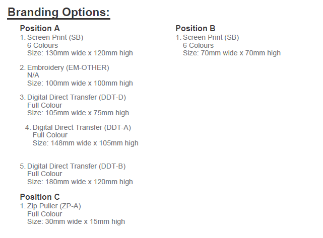Click Screen Print (SB) under Position B
The width and height of the screenshot is (323, 238).
(x=211, y=38)
